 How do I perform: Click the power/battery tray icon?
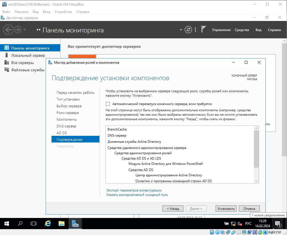tap(227, 224)
